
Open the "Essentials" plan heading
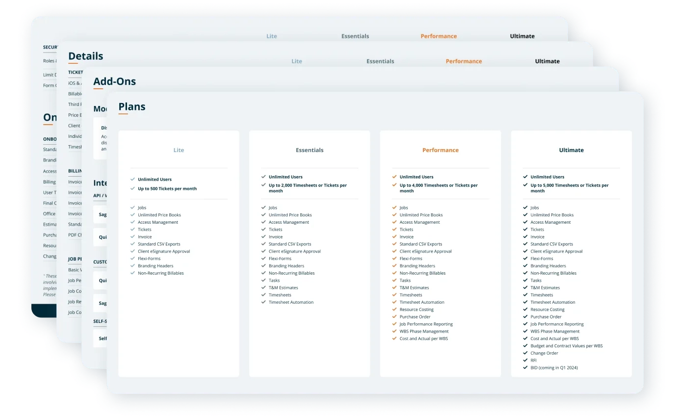(x=310, y=150)
